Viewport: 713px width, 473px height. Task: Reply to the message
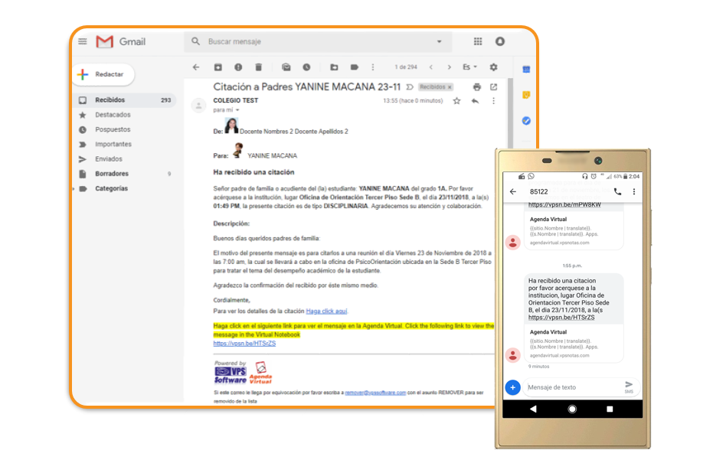(x=475, y=101)
